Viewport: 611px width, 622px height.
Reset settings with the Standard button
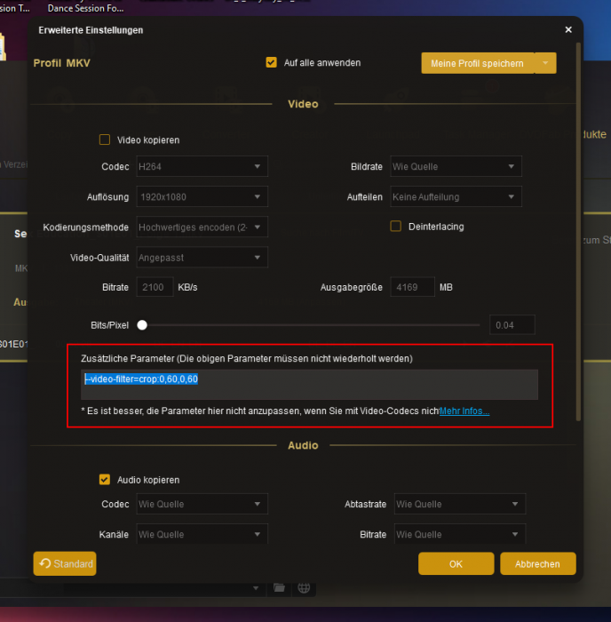point(65,563)
